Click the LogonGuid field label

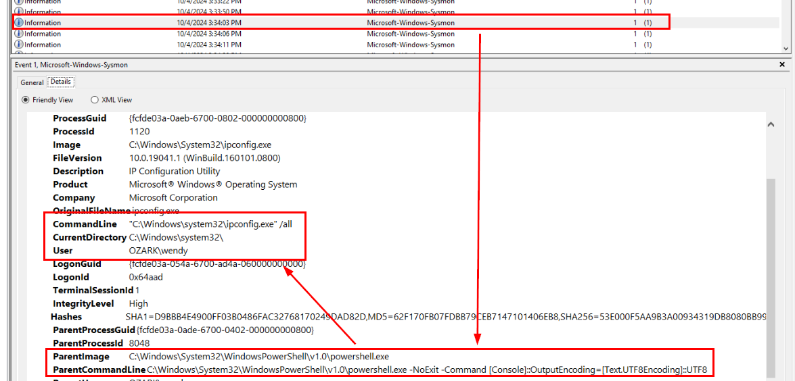[x=77, y=263]
